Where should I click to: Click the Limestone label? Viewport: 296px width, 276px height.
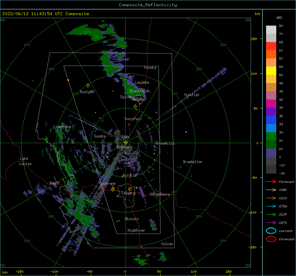[x=62, y=127]
